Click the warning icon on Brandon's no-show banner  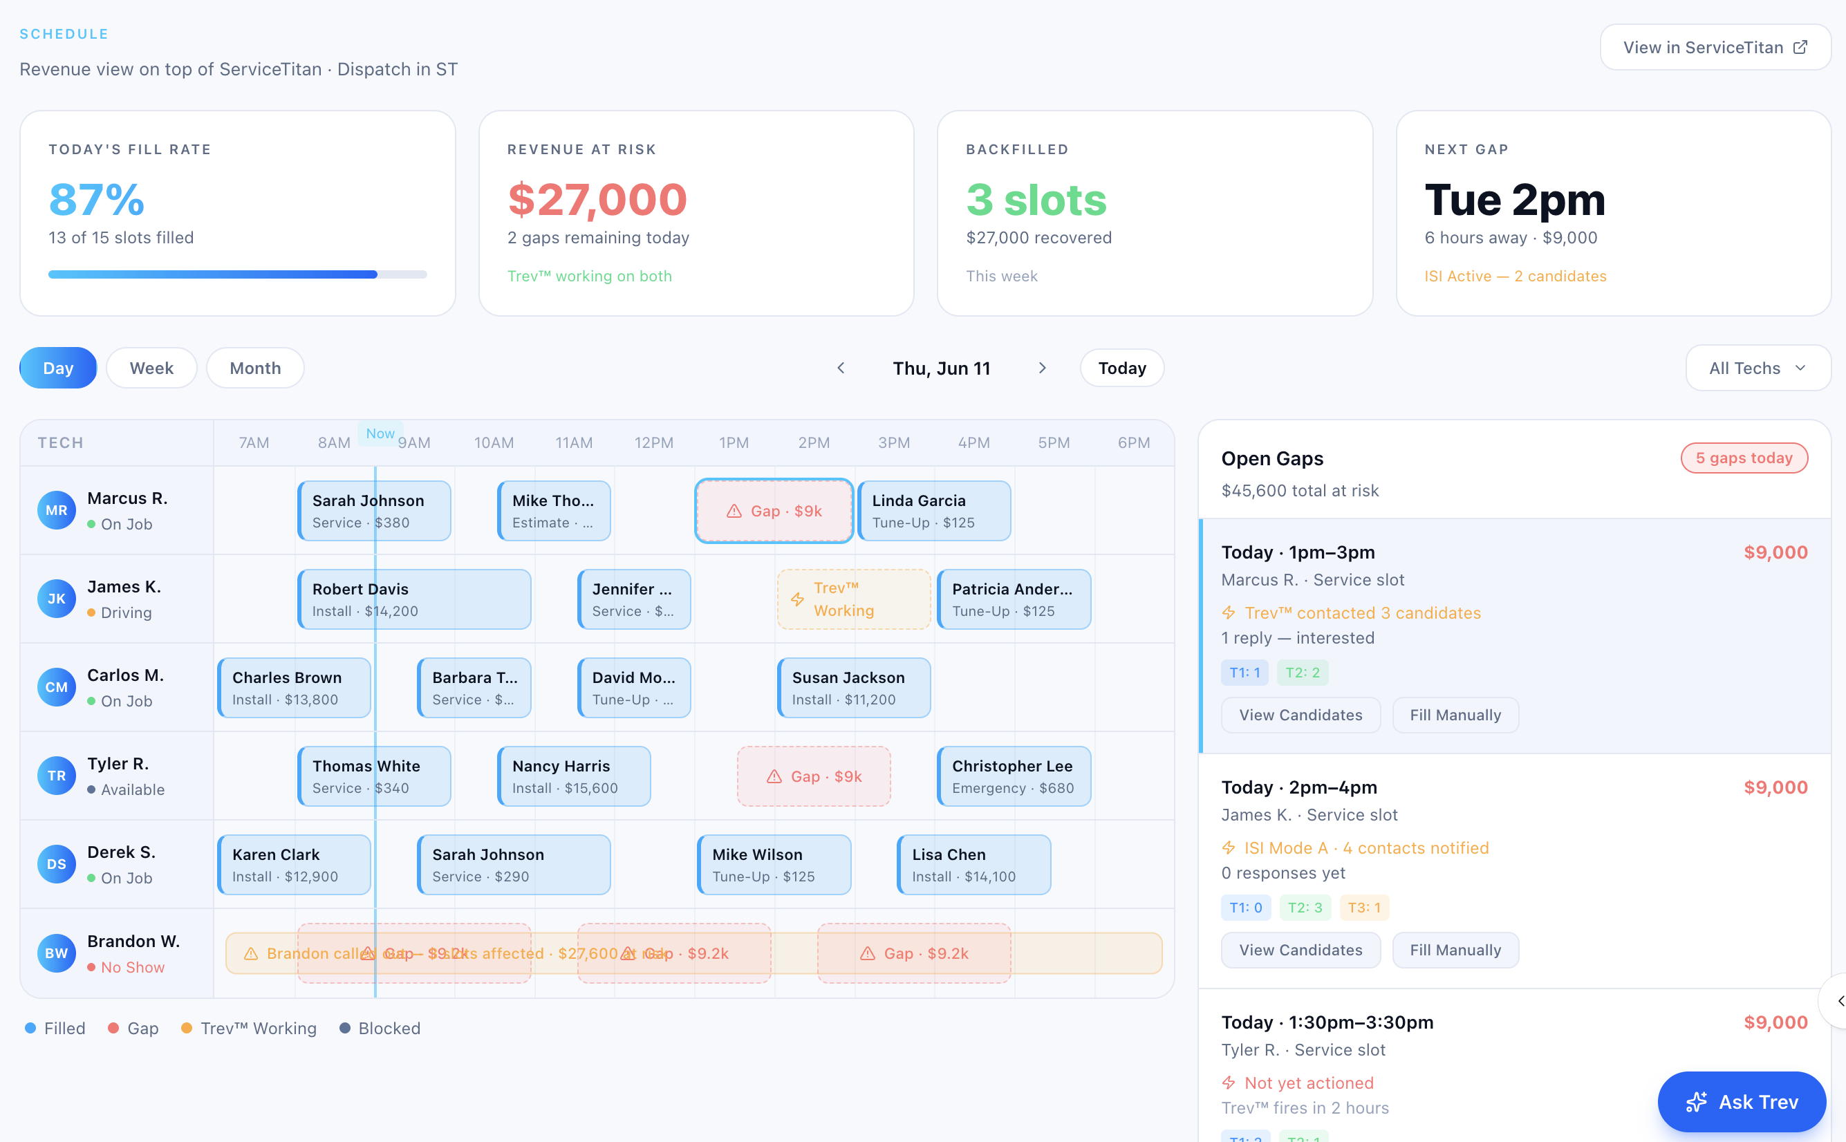pos(251,954)
